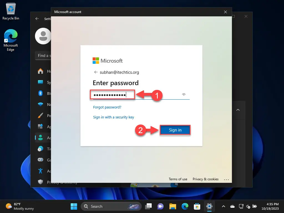Click the Find a setting search box
The height and width of the screenshot is (213, 284).
pos(43,55)
